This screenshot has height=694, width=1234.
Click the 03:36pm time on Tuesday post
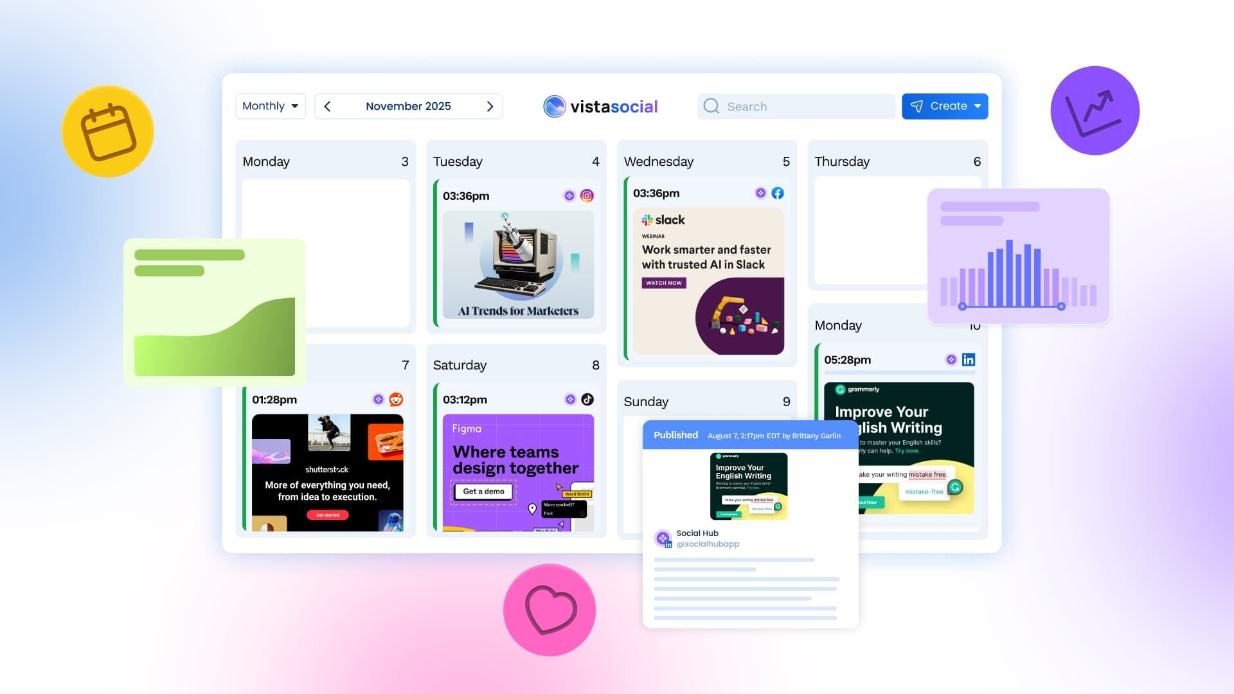point(466,196)
